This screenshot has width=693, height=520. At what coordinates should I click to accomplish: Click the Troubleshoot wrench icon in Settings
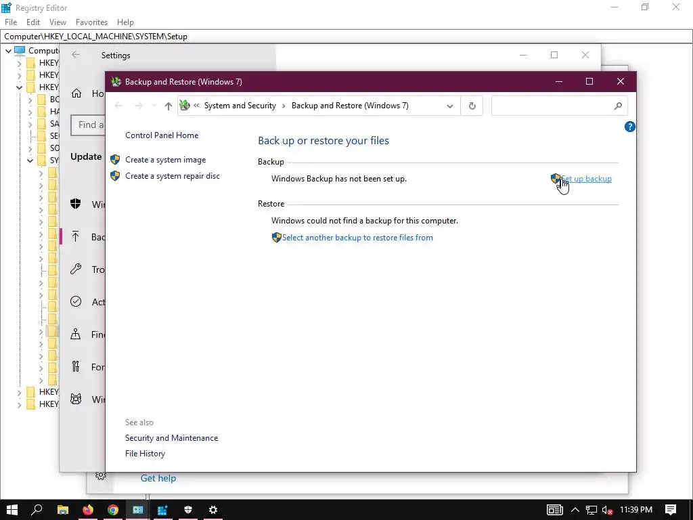pos(76,269)
